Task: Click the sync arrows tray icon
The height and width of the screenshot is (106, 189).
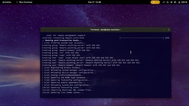Action: (164, 2)
